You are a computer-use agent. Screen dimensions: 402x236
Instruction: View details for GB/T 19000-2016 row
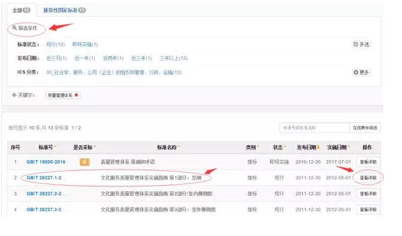[368, 162]
